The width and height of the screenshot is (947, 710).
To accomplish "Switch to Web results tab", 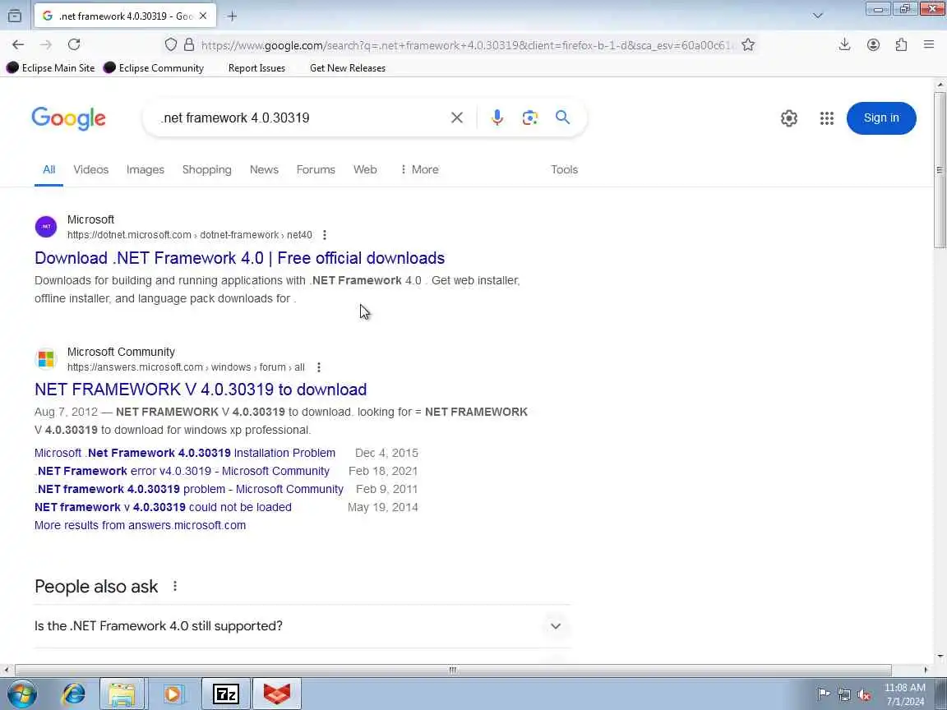I will coord(365,169).
